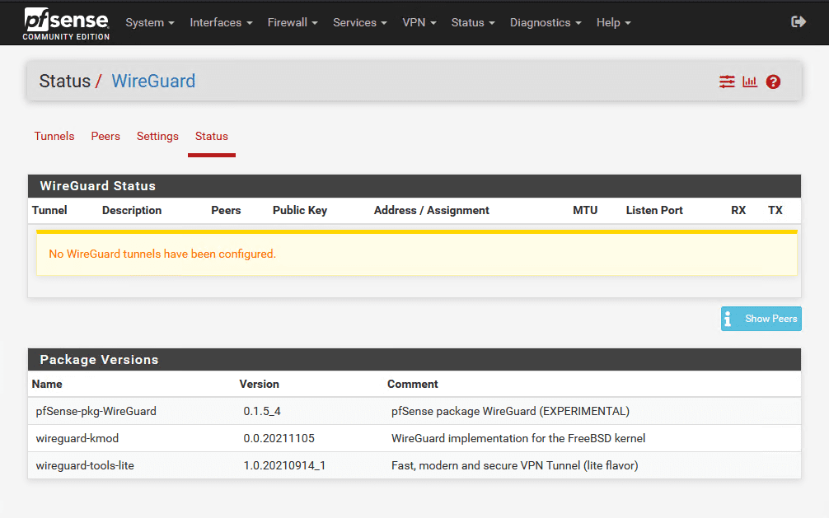Open the VPN dropdown menu
The height and width of the screenshot is (518, 829).
(x=419, y=23)
